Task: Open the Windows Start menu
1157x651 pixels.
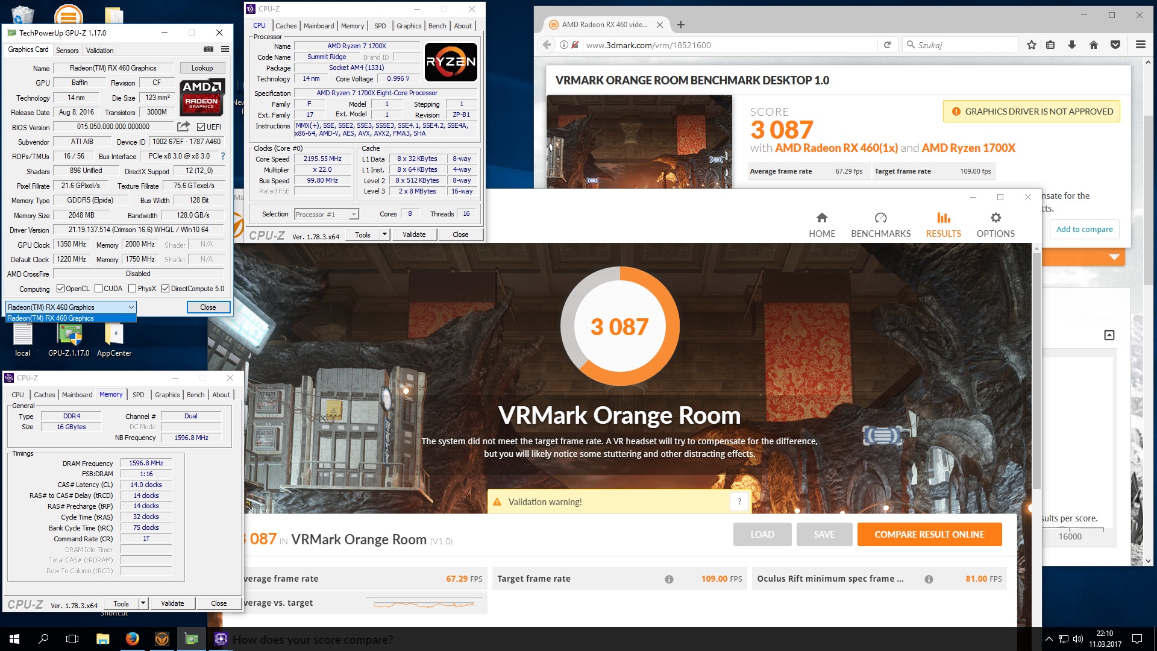Action: (x=14, y=639)
